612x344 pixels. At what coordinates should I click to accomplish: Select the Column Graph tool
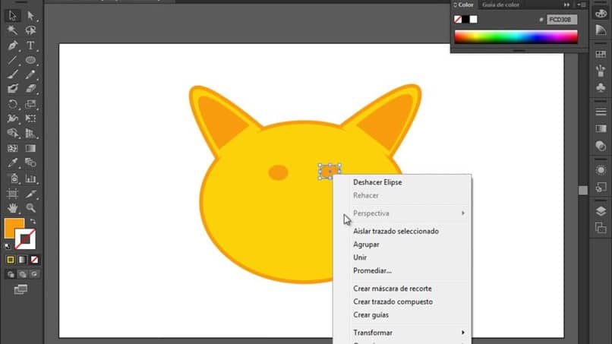click(30, 178)
